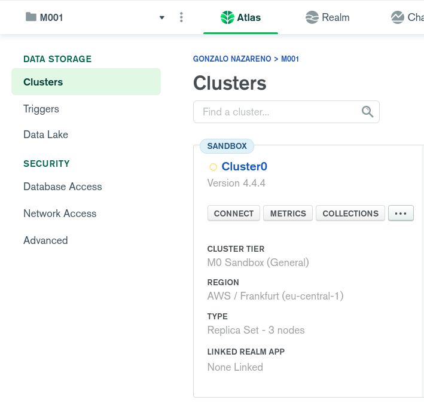Click the SECURITY section heading
The height and width of the screenshot is (406, 424).
47,163
